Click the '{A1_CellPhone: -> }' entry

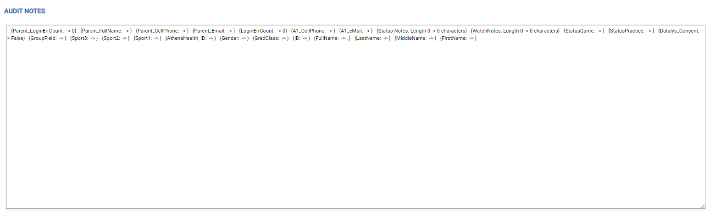(x=313, y=30)
